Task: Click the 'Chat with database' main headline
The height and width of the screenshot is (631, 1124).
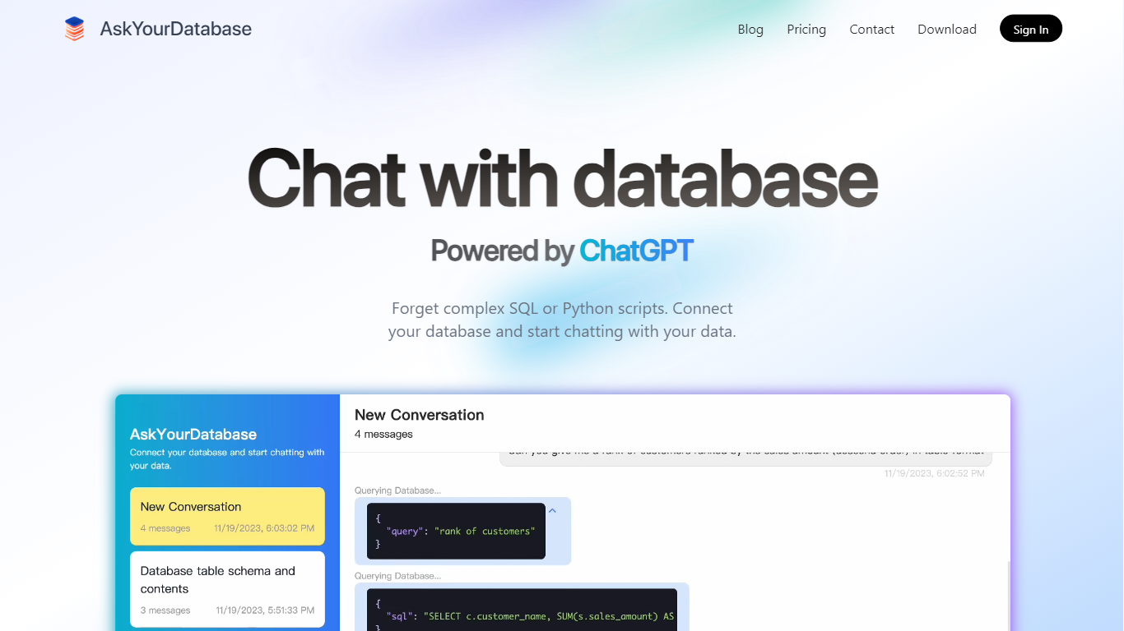Action: 562,178
